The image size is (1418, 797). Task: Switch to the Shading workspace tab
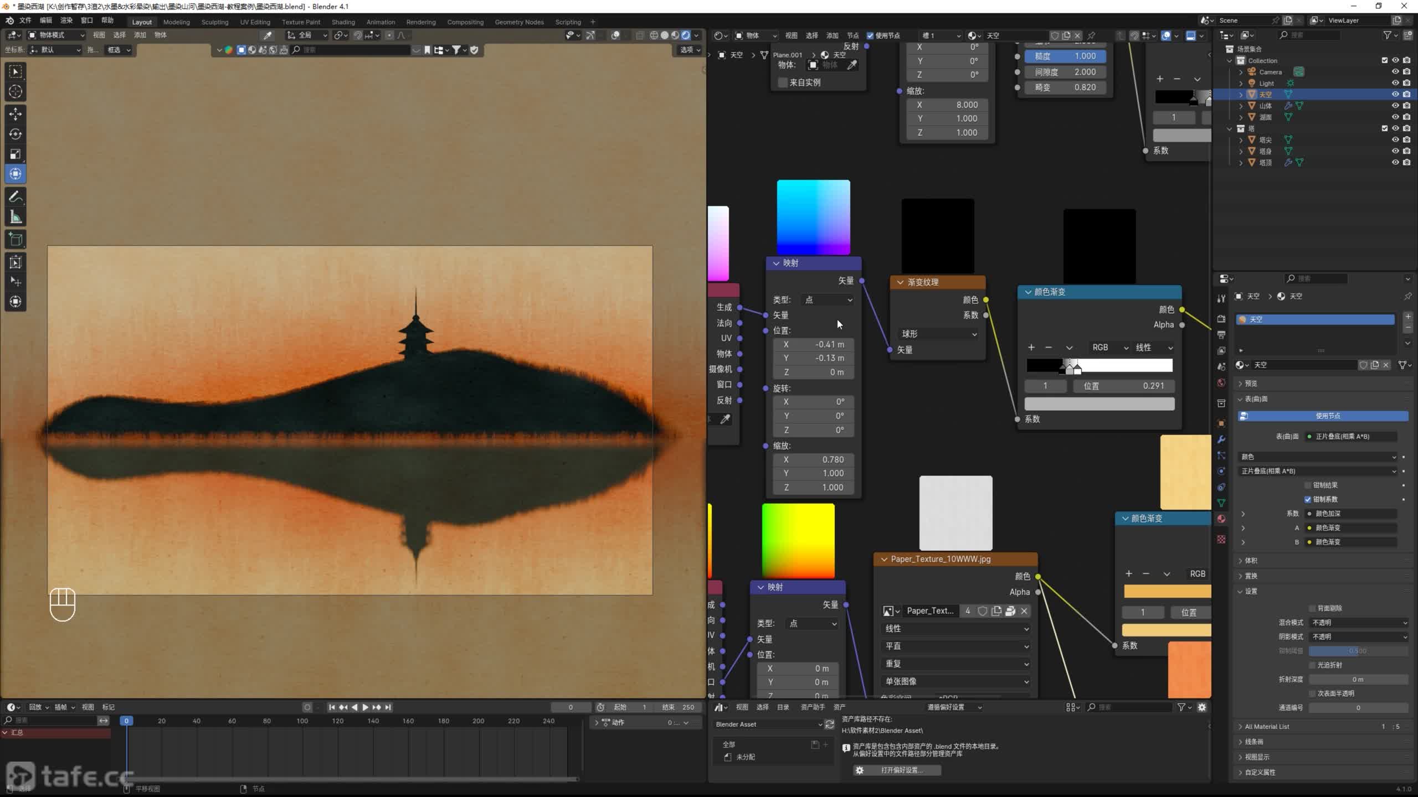click(x=343, y=22)
